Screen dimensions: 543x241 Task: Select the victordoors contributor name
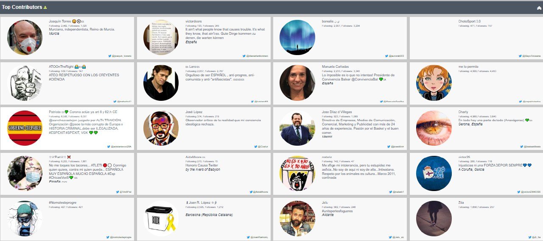tap(194, 21)
